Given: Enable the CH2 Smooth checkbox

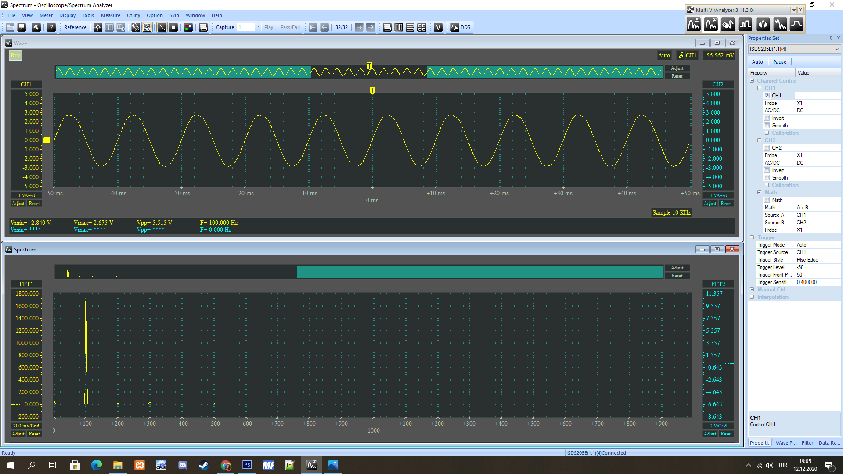Looking at the screenshot, I should (767, 178).
